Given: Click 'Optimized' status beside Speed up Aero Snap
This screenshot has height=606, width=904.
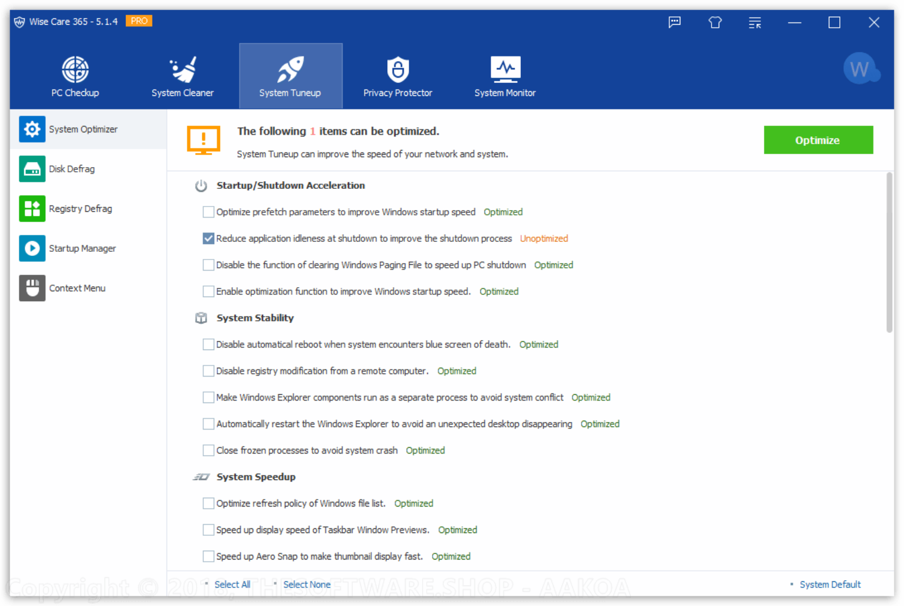Looking at the screenshot, I should point(451,556).
